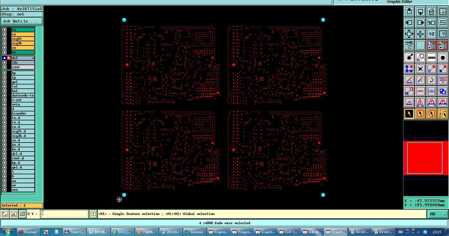Select the mirror F tool icon
The width and height of the screenshot is (449, 236).
click(443, 80)
